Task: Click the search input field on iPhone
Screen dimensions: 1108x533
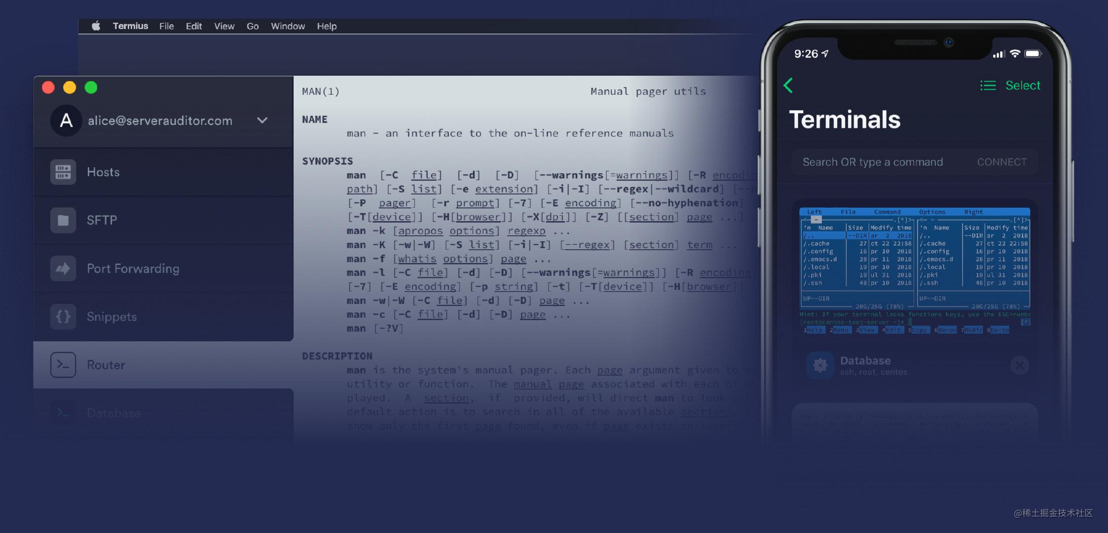Action: pos(874,161)
